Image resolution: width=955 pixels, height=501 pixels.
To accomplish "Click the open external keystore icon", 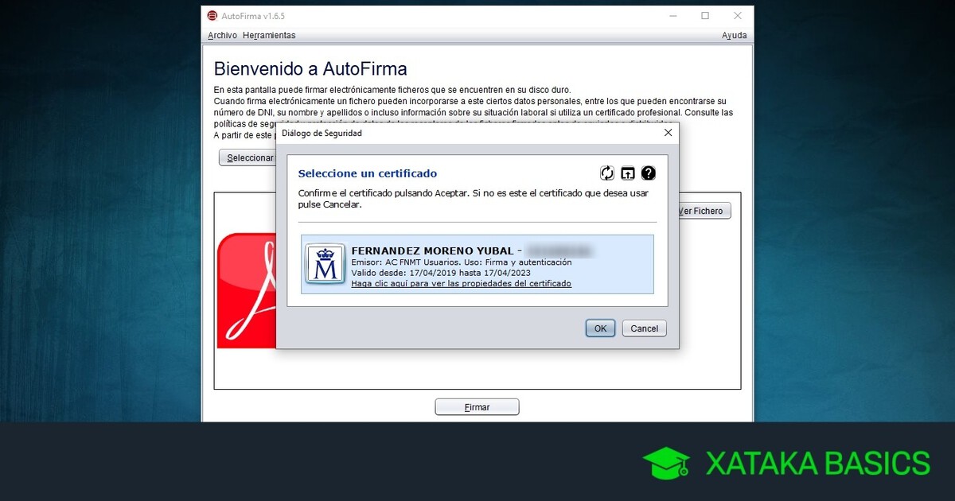I will tap(628, 173).
